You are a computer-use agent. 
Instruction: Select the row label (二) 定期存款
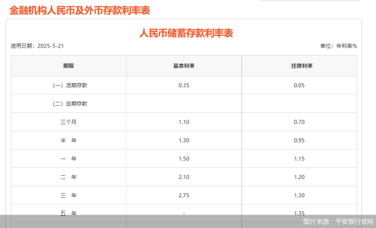point(70,104)
